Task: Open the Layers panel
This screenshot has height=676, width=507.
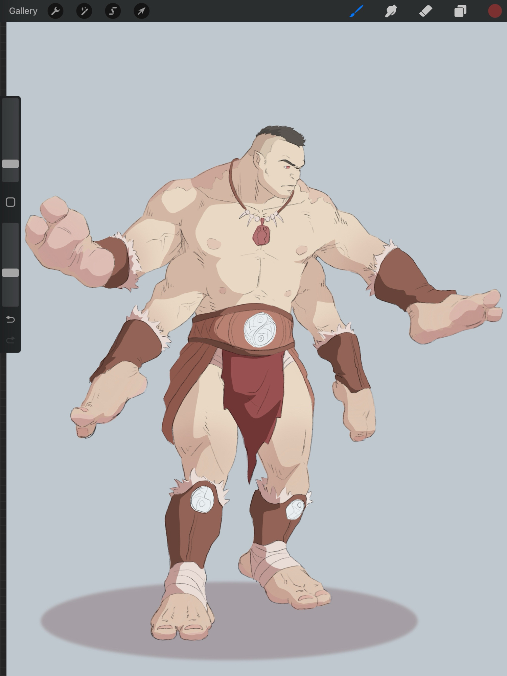Action: pyautogui.click(x=460, y=11)
